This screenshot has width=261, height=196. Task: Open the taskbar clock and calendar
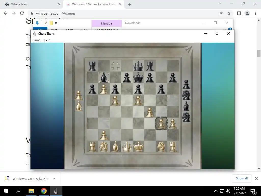pyautogui.click(x=239, y=191)
